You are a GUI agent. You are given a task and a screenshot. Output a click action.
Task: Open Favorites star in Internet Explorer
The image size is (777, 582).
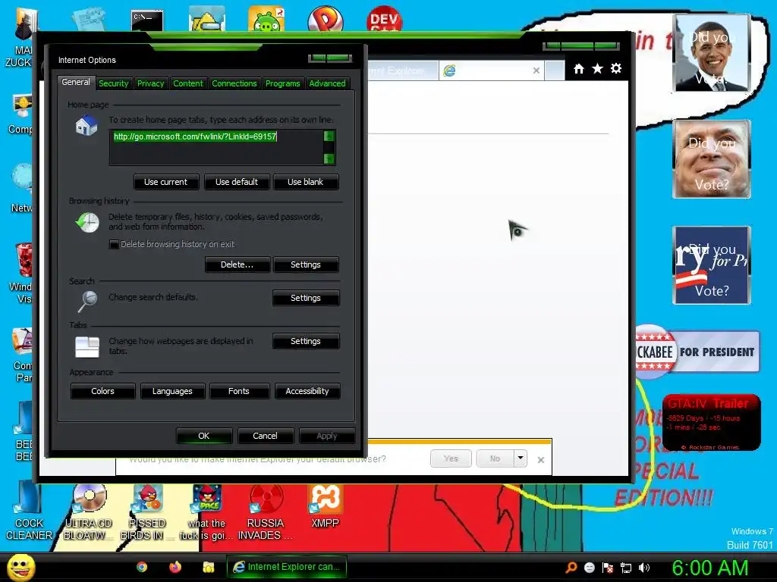click(x=598, y=69)
